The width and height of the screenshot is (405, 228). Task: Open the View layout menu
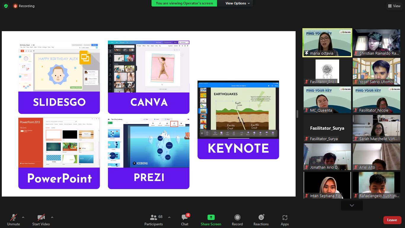[x=394, y=6]
